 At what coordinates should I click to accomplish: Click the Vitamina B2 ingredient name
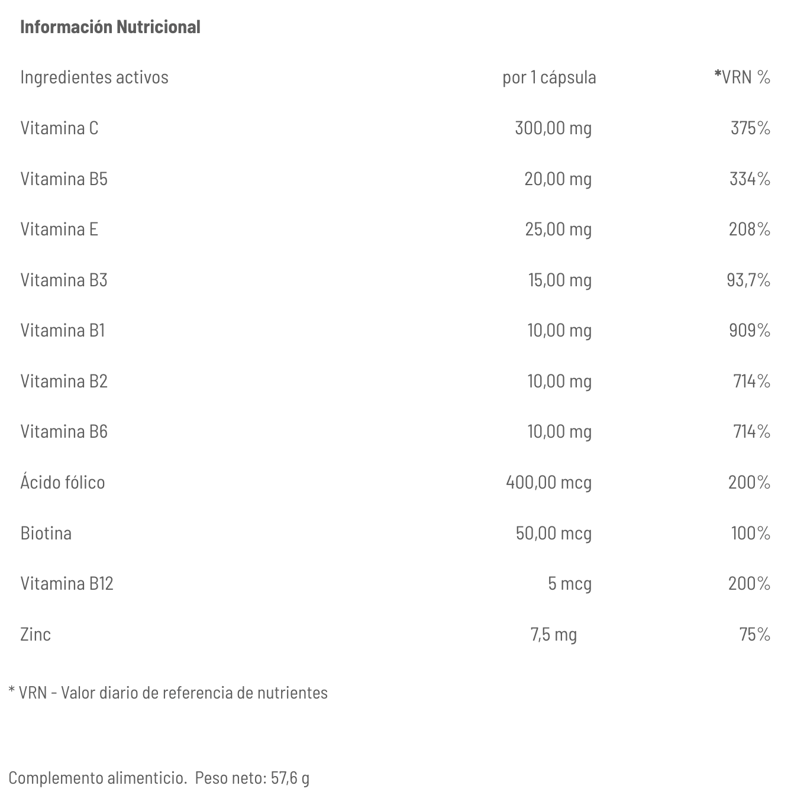pos(64,381)
